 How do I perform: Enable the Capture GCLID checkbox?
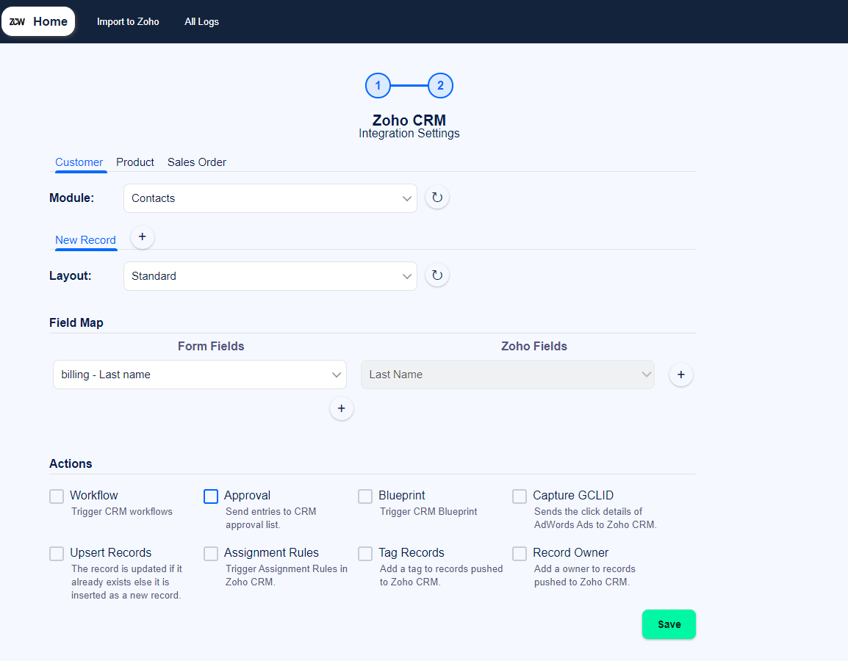[520, 496]
